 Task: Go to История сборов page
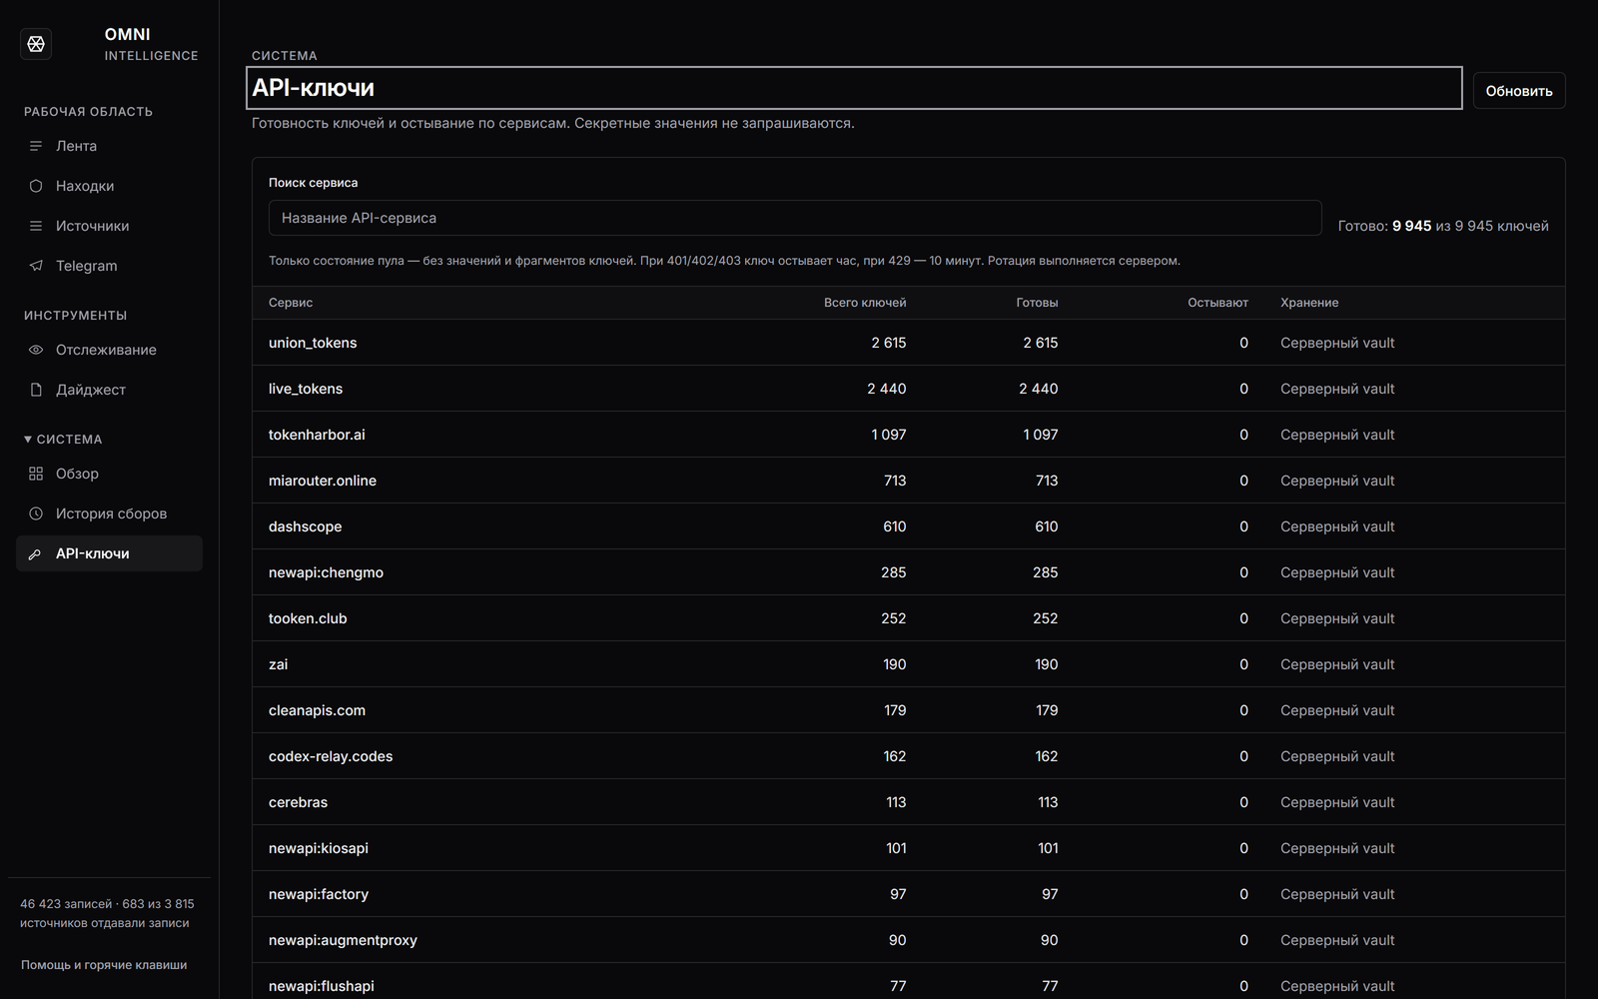tap(109, 513)
